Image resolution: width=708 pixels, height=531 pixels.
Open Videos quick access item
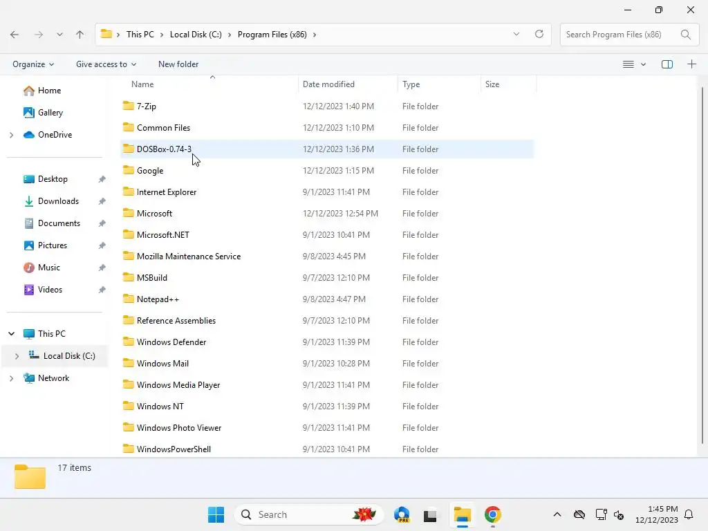tap(44, 290)
